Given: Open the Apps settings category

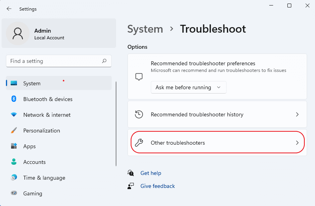Looking at the screenshot, I should pos(59,146).
